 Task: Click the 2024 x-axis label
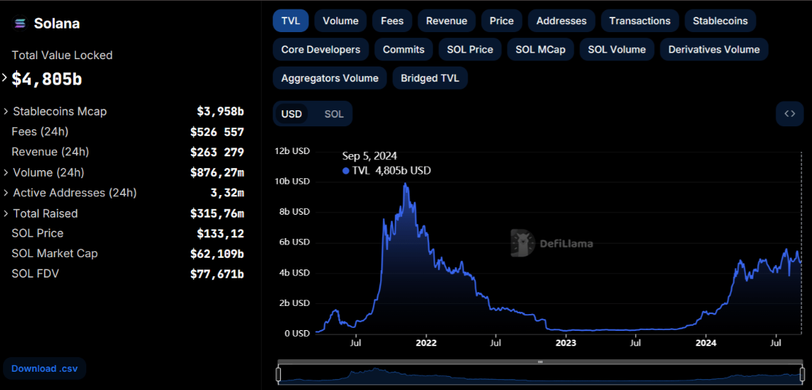click(706, 343)
